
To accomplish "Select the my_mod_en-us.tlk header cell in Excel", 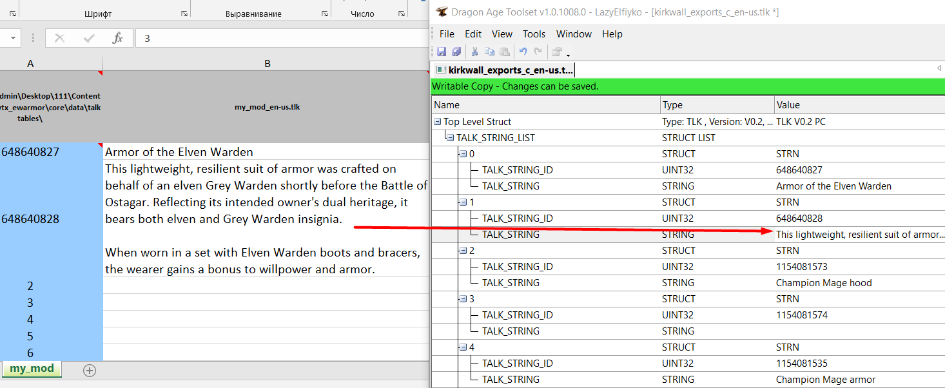I will point(266,107).
